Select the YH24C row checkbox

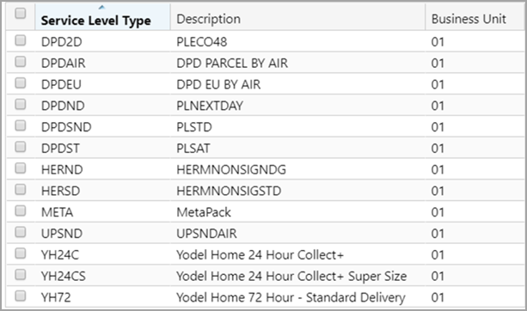(21, 253)
